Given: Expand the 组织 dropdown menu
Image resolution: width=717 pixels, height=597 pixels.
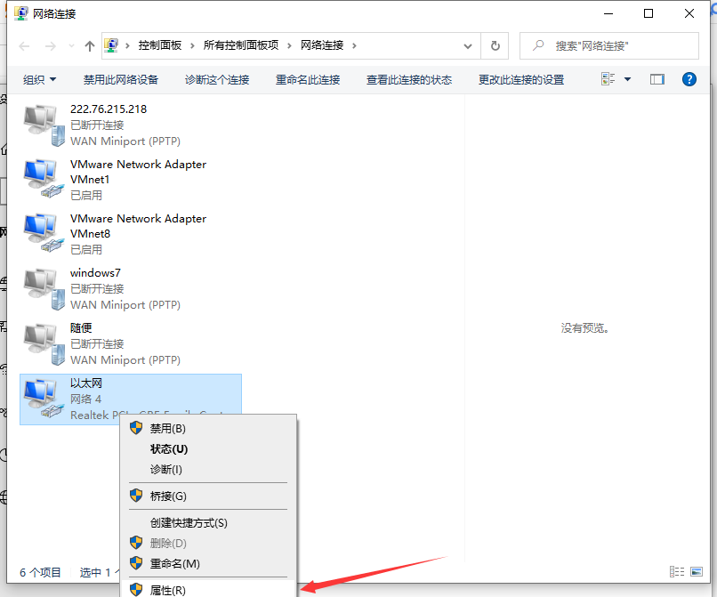Looking at the screenshot, I should click(40, 79).
